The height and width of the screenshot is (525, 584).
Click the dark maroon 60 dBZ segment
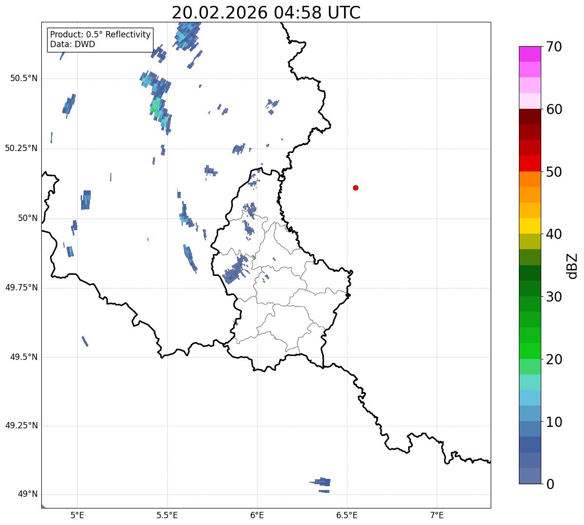(x=530, y=117)
